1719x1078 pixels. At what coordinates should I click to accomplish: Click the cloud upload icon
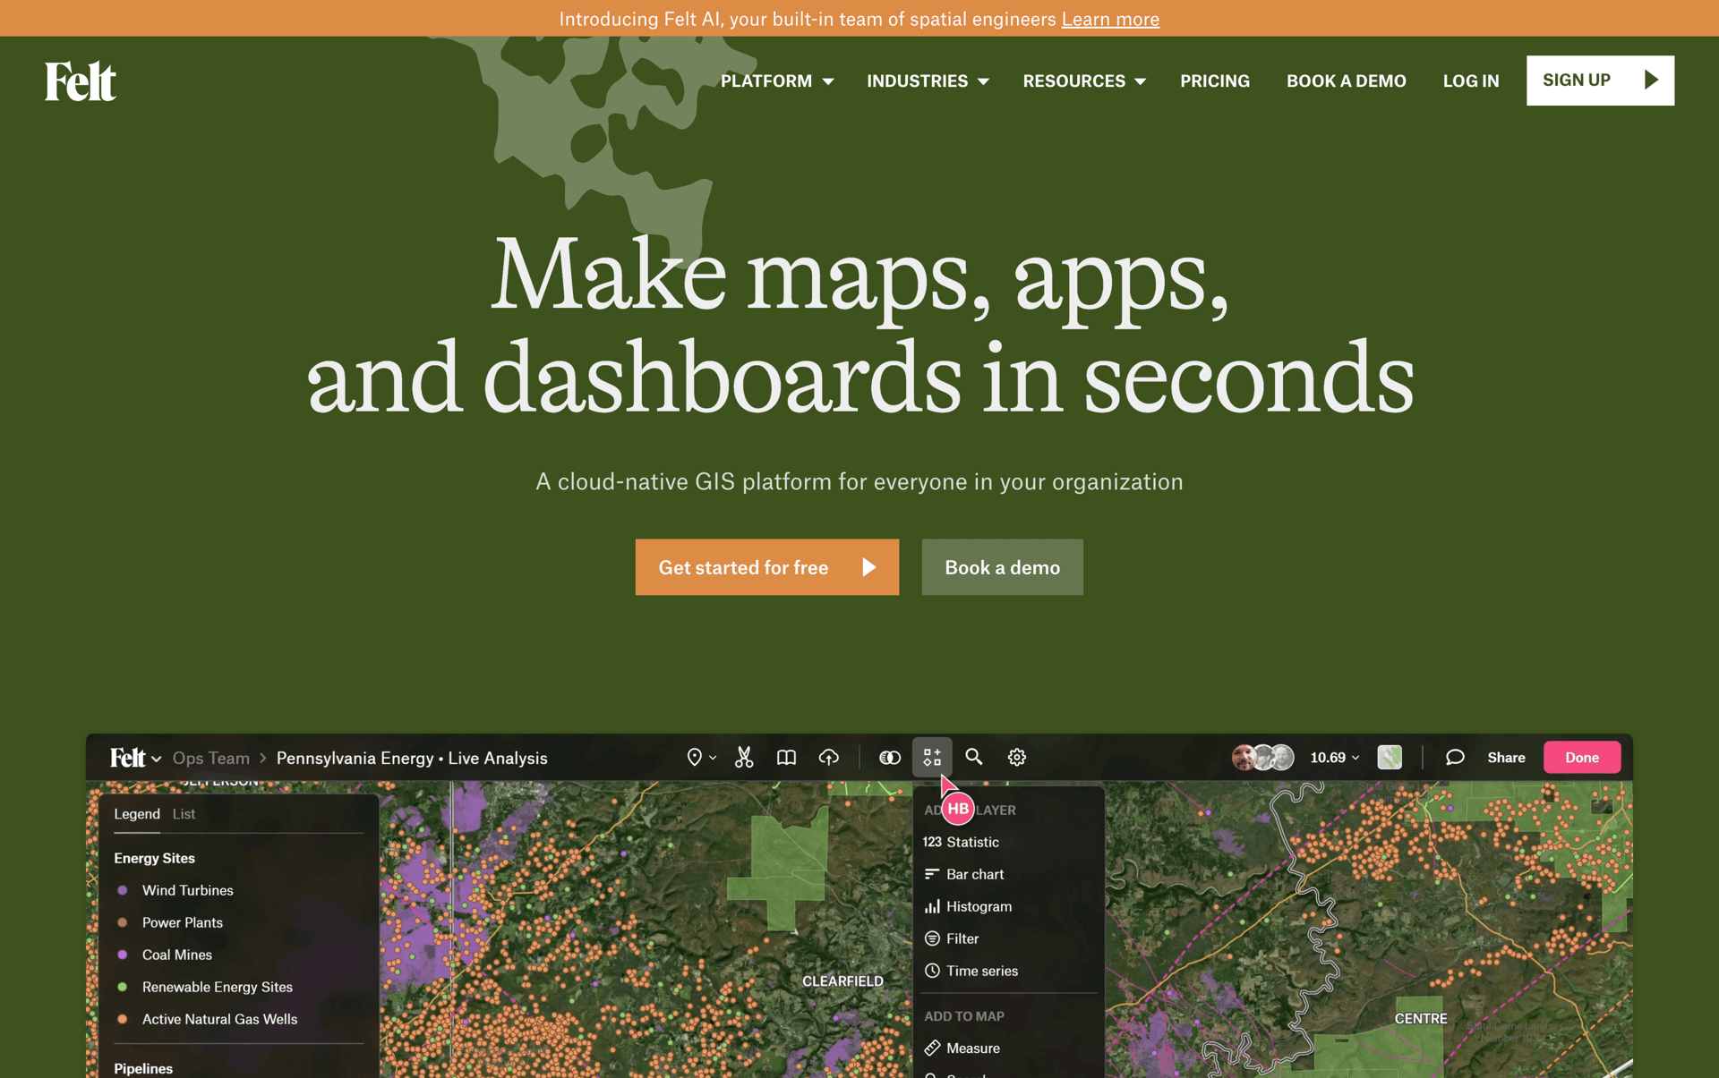829,758
